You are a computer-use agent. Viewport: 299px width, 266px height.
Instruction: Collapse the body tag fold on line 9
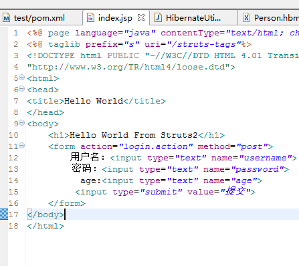[x=21, y=123]
